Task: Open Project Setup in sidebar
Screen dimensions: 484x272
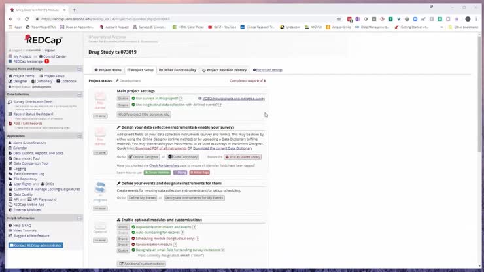Action: click(x=54, y=76)
